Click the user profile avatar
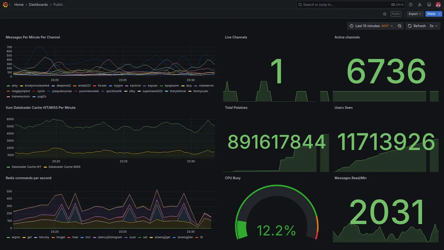This screenshot has width=444, height=250. click(x=438, y=5)
